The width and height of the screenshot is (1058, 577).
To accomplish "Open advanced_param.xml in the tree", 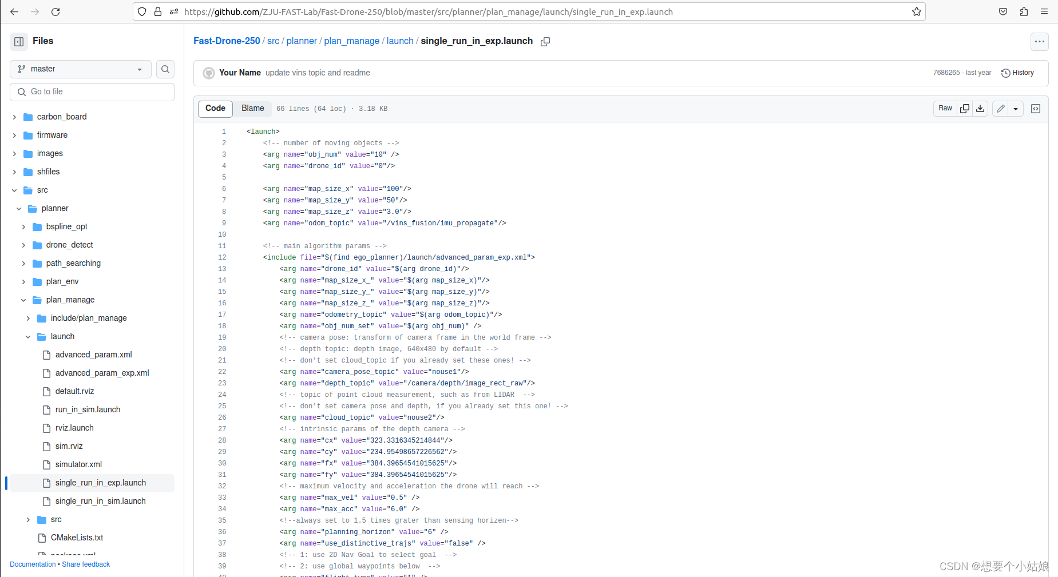I will 94,355.
